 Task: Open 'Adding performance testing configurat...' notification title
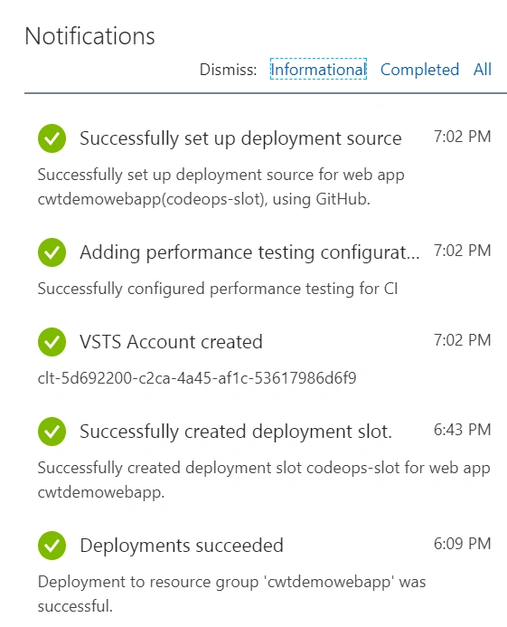pos(249,252)
